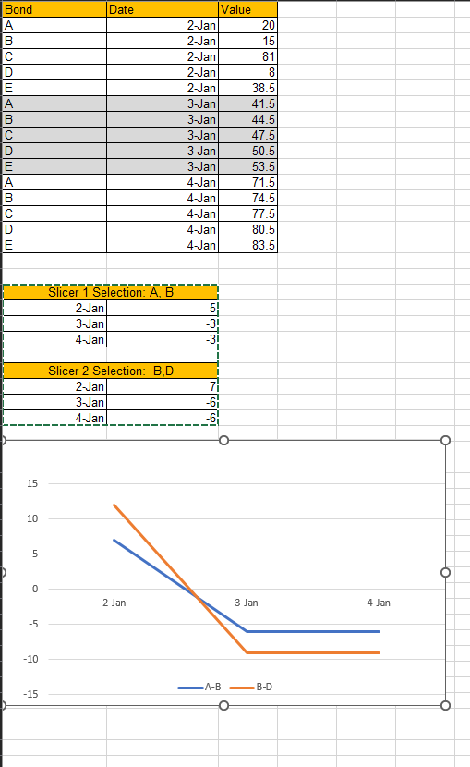Click the 0 value on chart axis

coord(35,589)
